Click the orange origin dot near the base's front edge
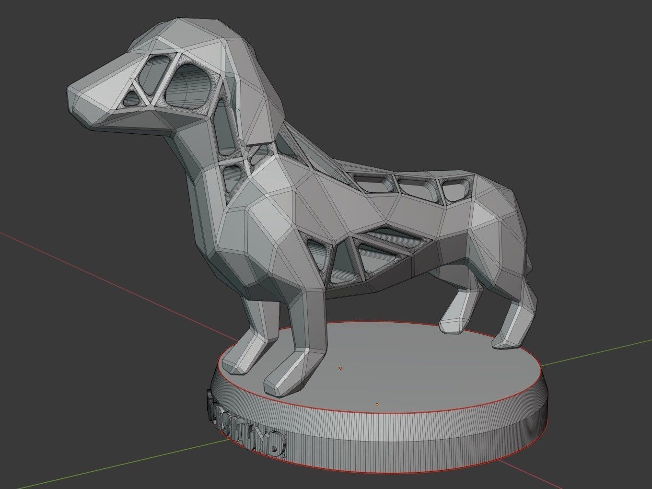The image size is (652, 489). pos(377,405)
